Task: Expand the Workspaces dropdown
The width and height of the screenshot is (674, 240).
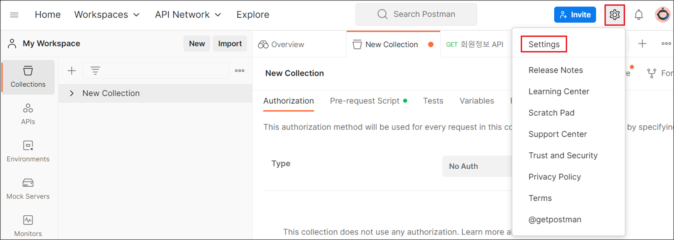Action: (x=107, y=15)
